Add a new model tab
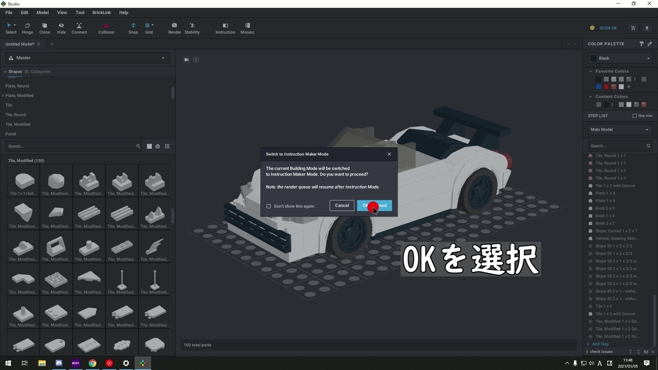 [52, 44]
